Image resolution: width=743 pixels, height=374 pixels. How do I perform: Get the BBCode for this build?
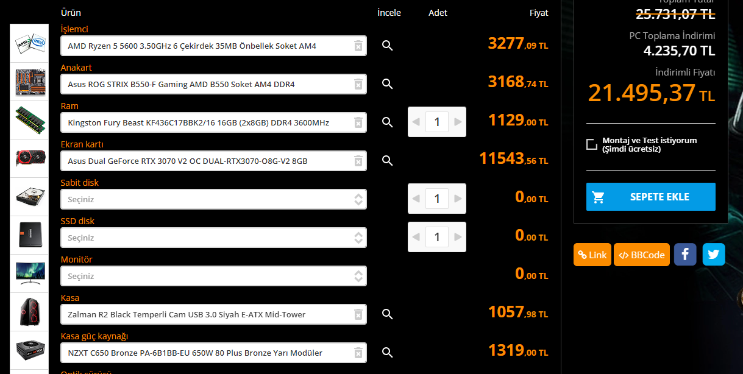(x=642, y=255)
